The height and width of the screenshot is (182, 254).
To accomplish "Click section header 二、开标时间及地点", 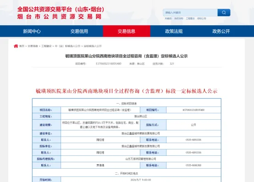I will coord(127,174).
